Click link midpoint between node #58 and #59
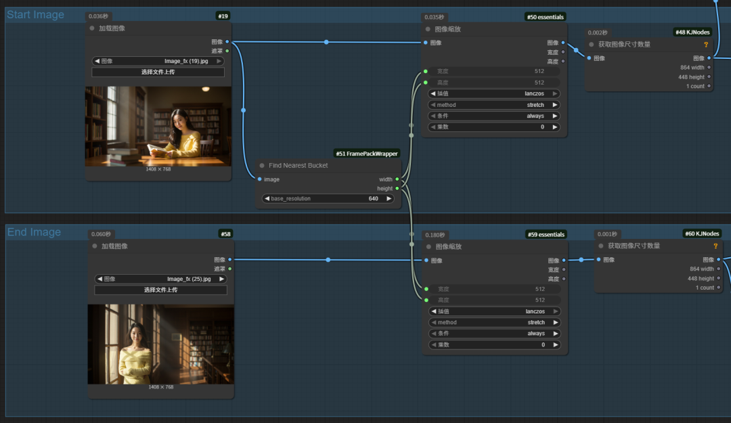Image resolution: width=731 pixels, height=423 pixels. 328,260
